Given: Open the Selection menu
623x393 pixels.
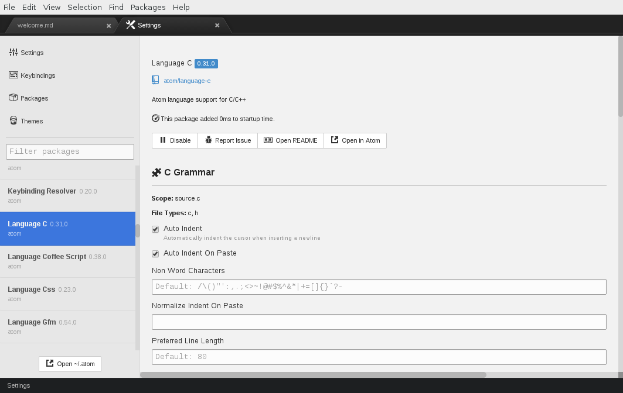Looking at the screenshot, I should (84, 7).
